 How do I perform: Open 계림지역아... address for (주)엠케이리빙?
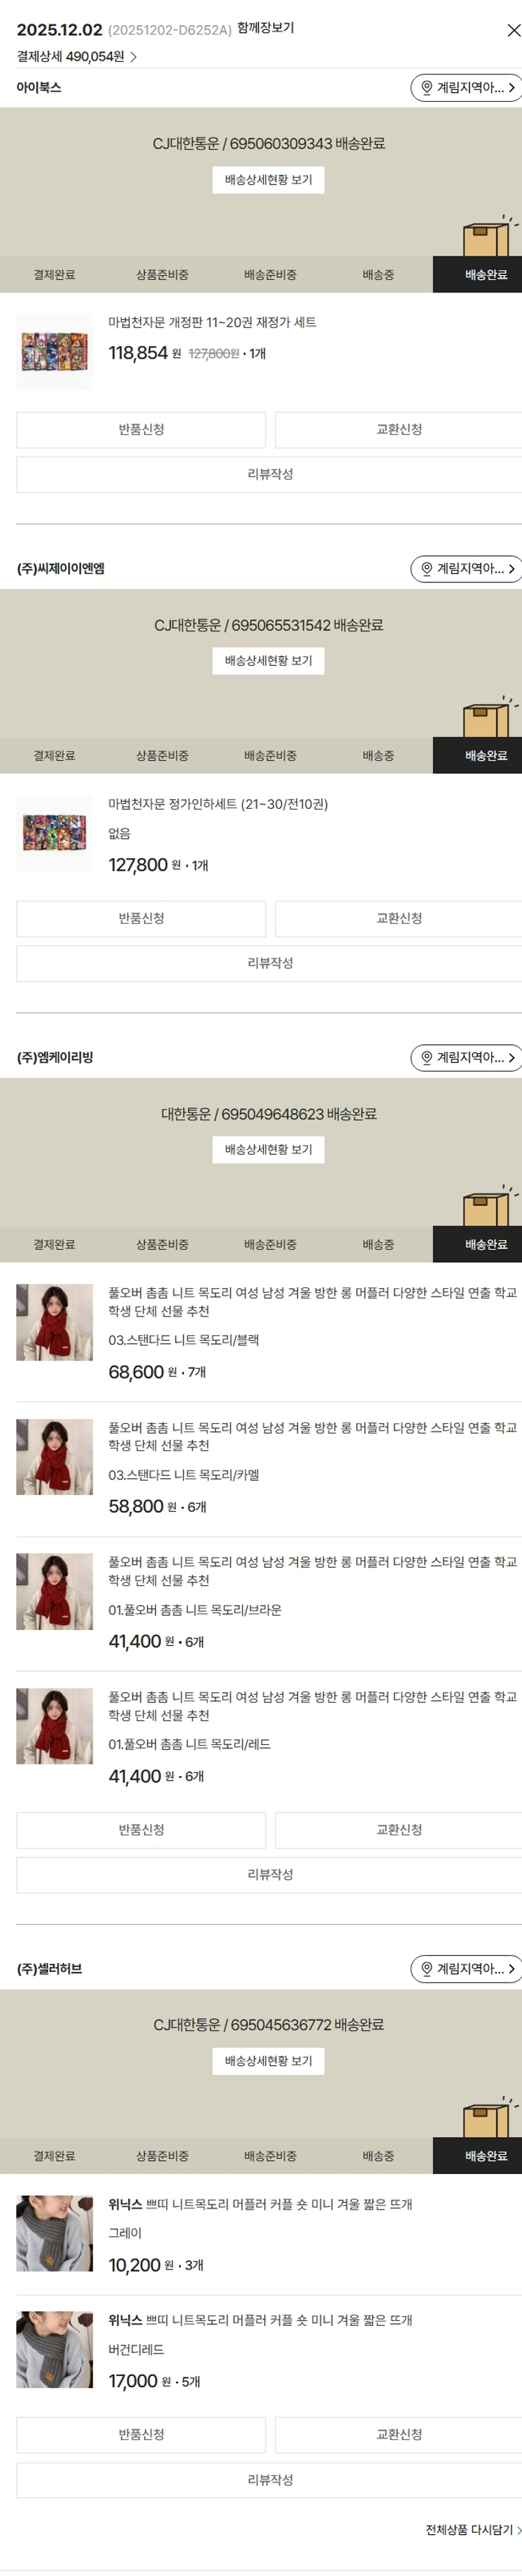[x=466, y=1058]
